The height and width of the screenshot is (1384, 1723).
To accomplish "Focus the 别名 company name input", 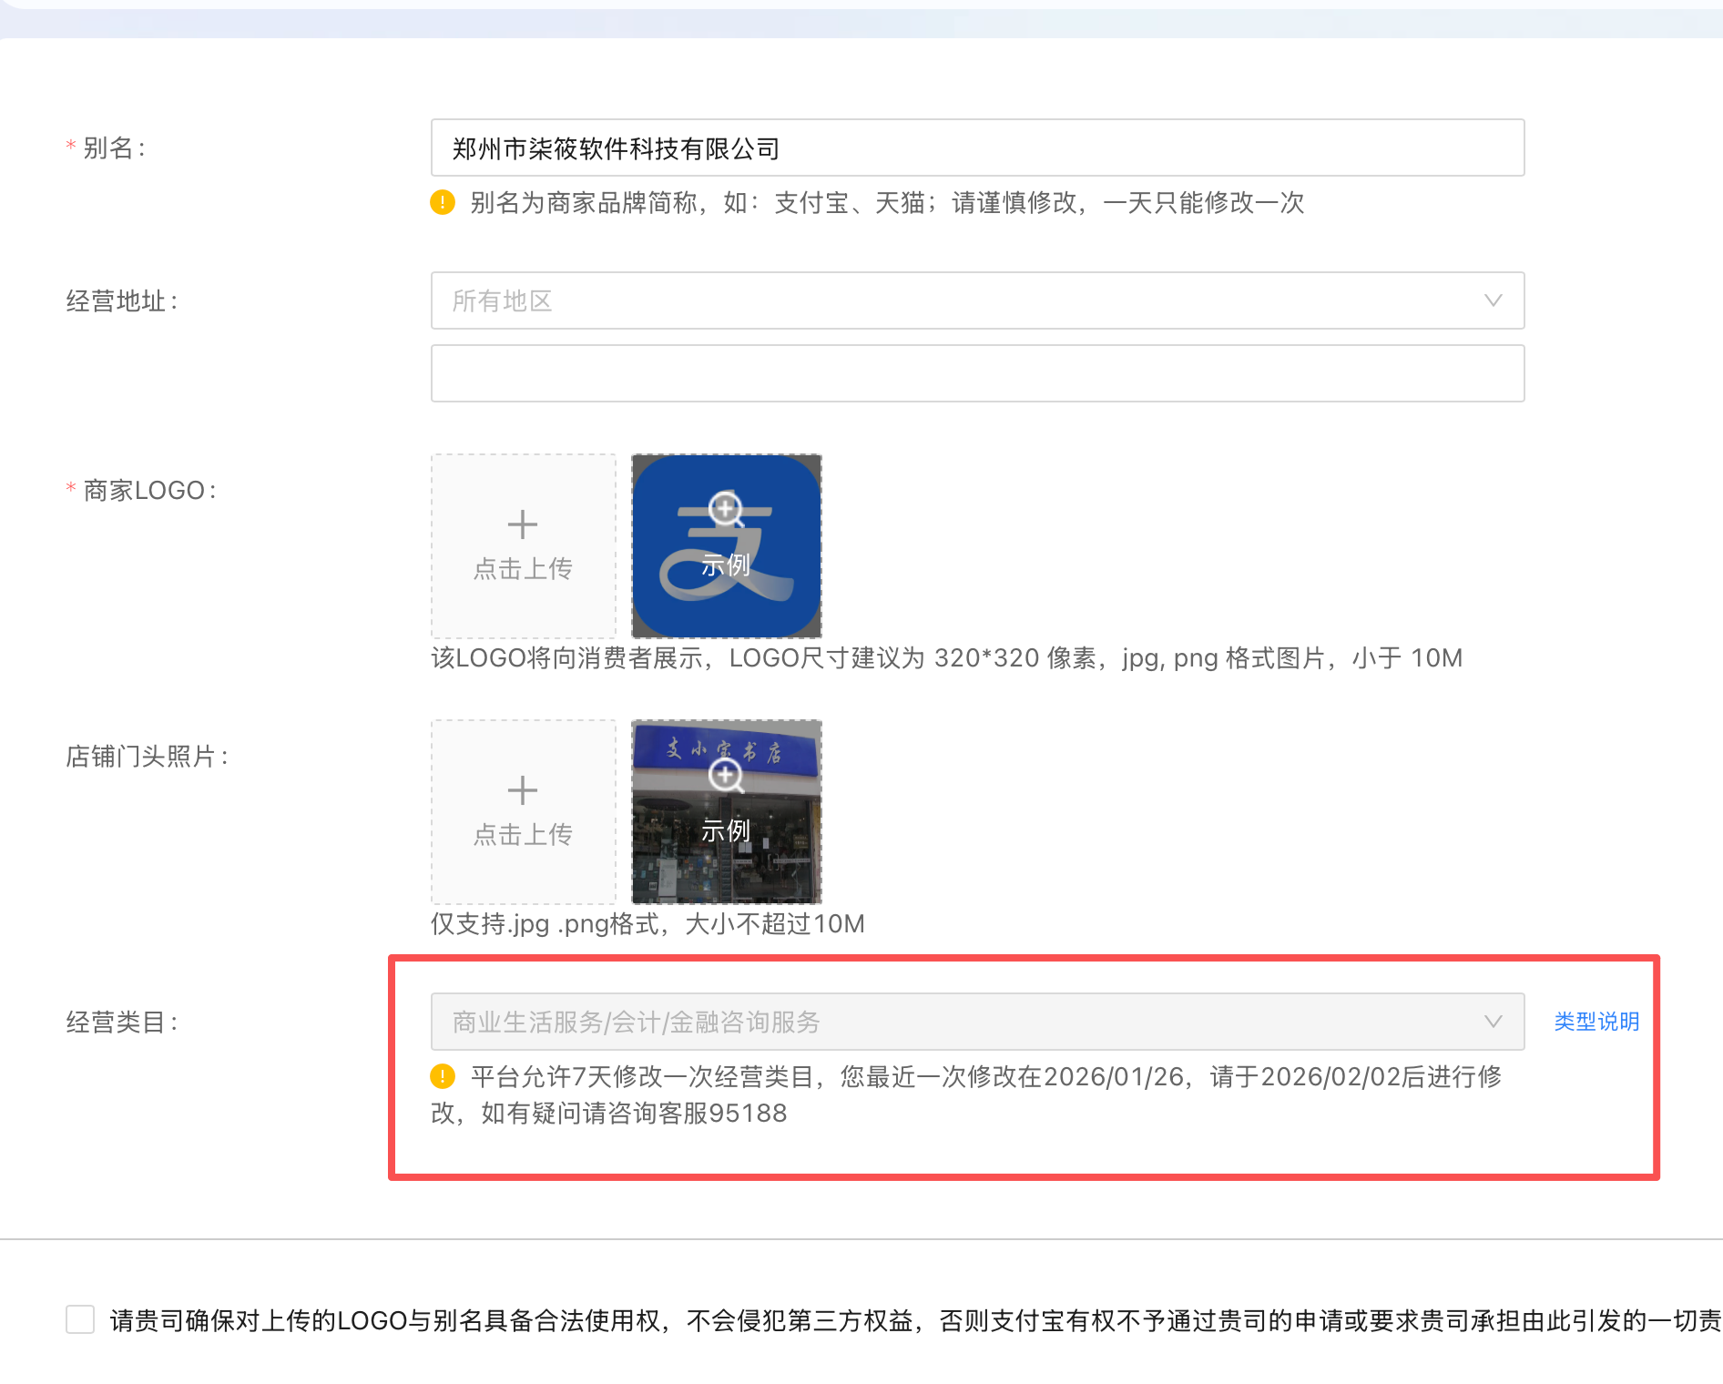I will point(977,148).
